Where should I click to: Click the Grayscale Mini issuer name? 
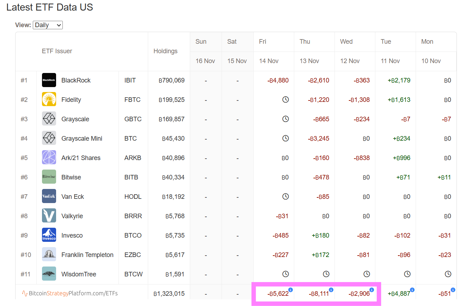(82, 139)
